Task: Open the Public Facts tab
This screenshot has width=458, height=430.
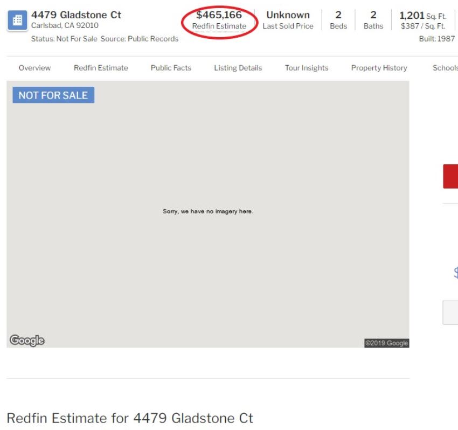Action: (x=171, y=68)
